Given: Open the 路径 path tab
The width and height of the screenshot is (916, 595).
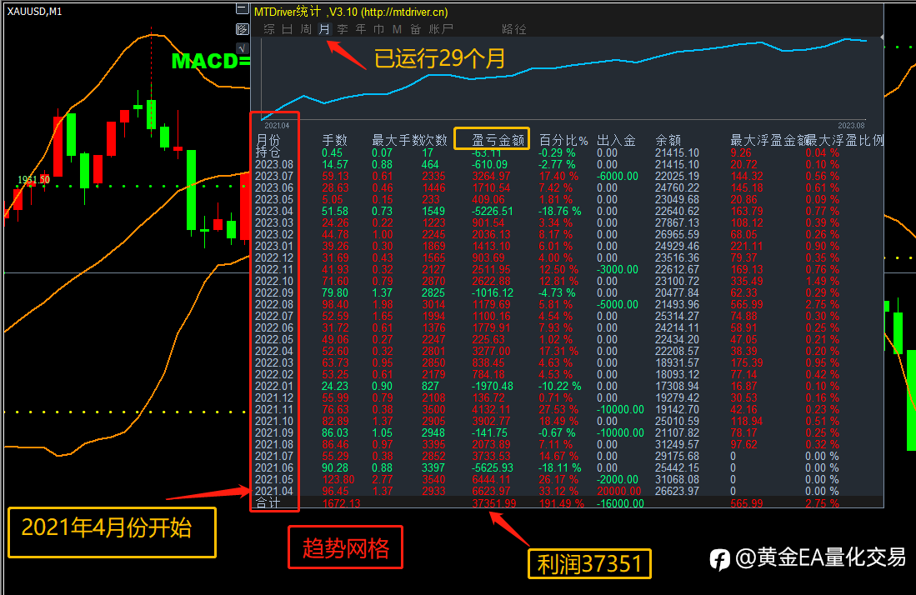Looking at the screenshot, I should click(514, 29).
